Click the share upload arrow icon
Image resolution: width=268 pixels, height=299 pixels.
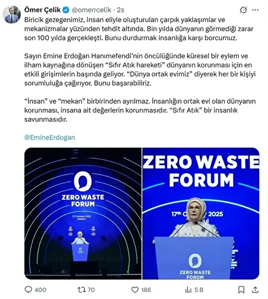pos(255,290)
